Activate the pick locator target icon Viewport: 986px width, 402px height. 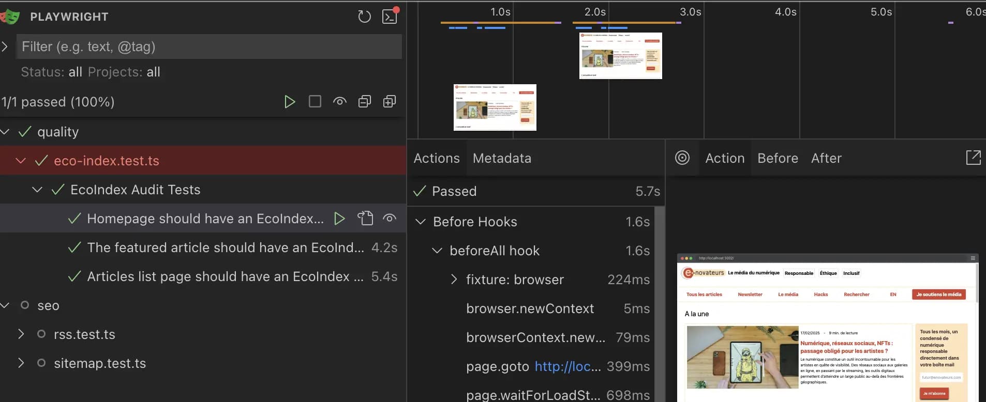[x=682, y=158]
